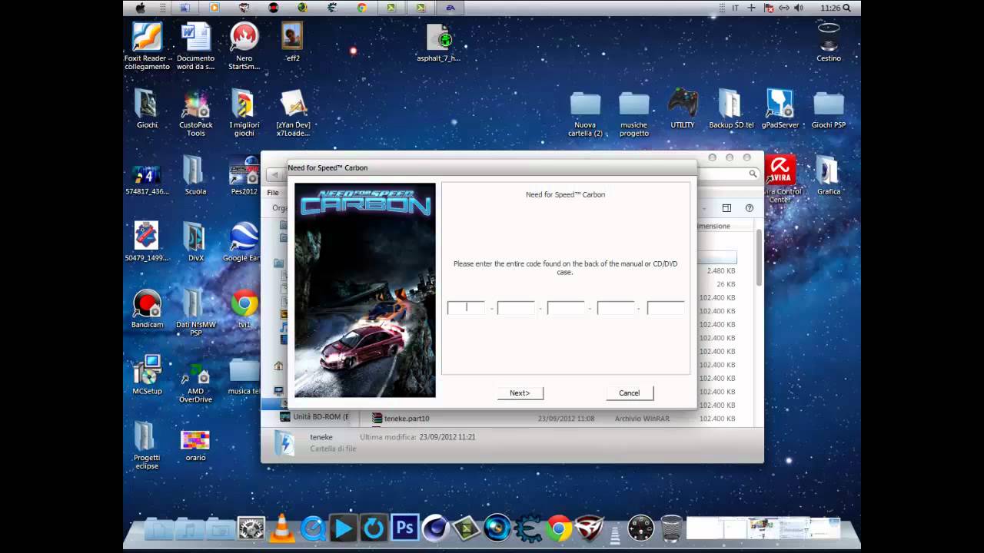984x553 pixels.
Task: Select the eff2 desktop icon
Action: coord(293,41)
